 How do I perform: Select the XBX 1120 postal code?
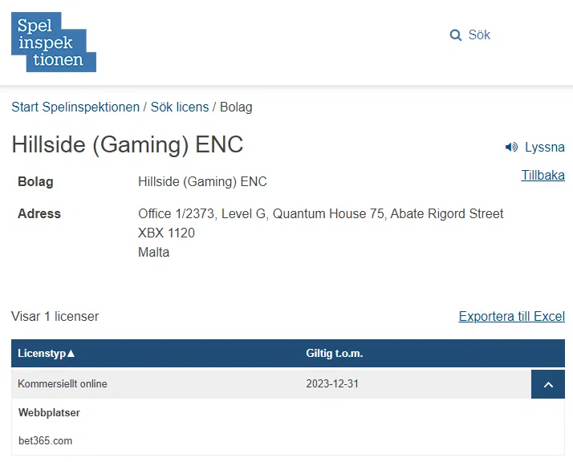coord(166,233)
